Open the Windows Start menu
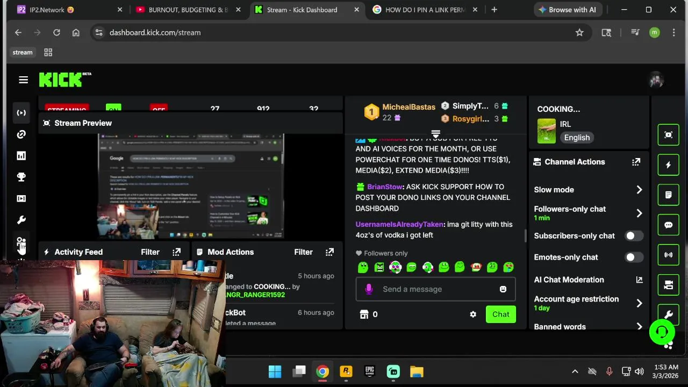The image size is (688, 387). tap(275, 371)
